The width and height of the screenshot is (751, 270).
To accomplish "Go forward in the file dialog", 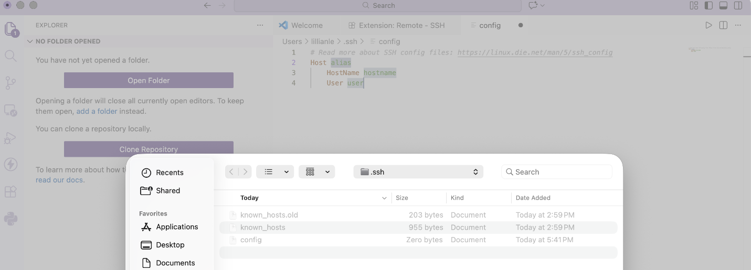I will click(245, 171).
